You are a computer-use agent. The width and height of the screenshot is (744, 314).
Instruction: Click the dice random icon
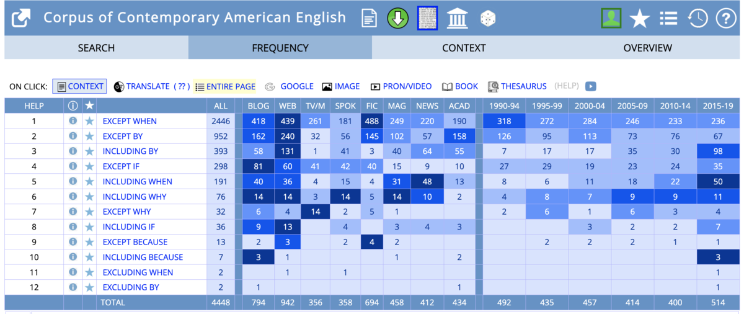tap(488, 19)
